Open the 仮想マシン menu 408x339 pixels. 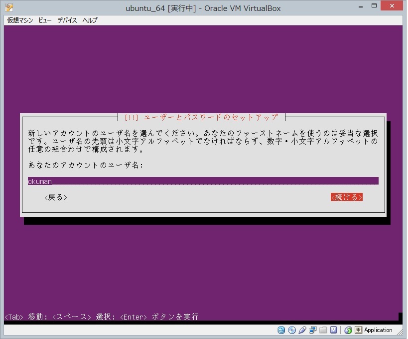click(20, 20)
